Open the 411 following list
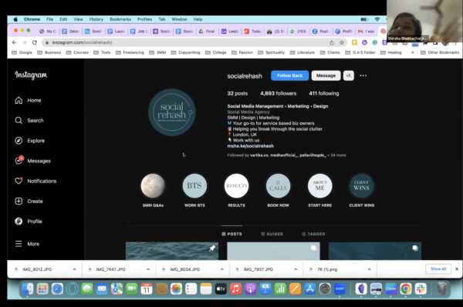The width and height of the screenshot is (463, 307). pyautogui.click(x=324, y=93)
